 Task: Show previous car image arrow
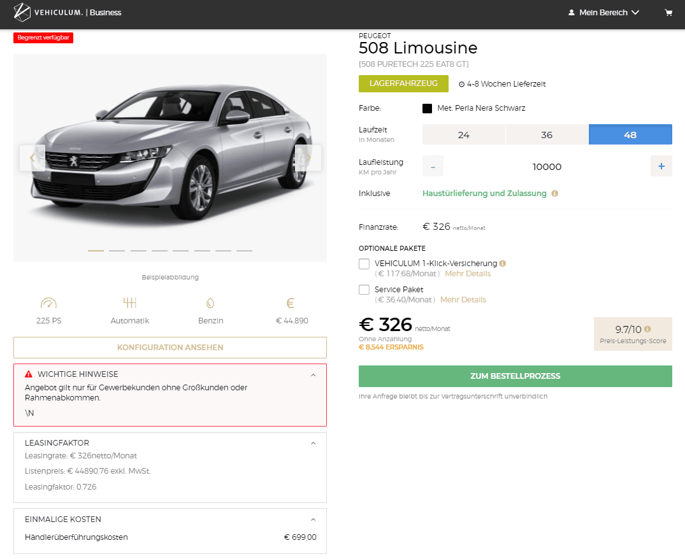pyautogui.click(x=32, y=157)
